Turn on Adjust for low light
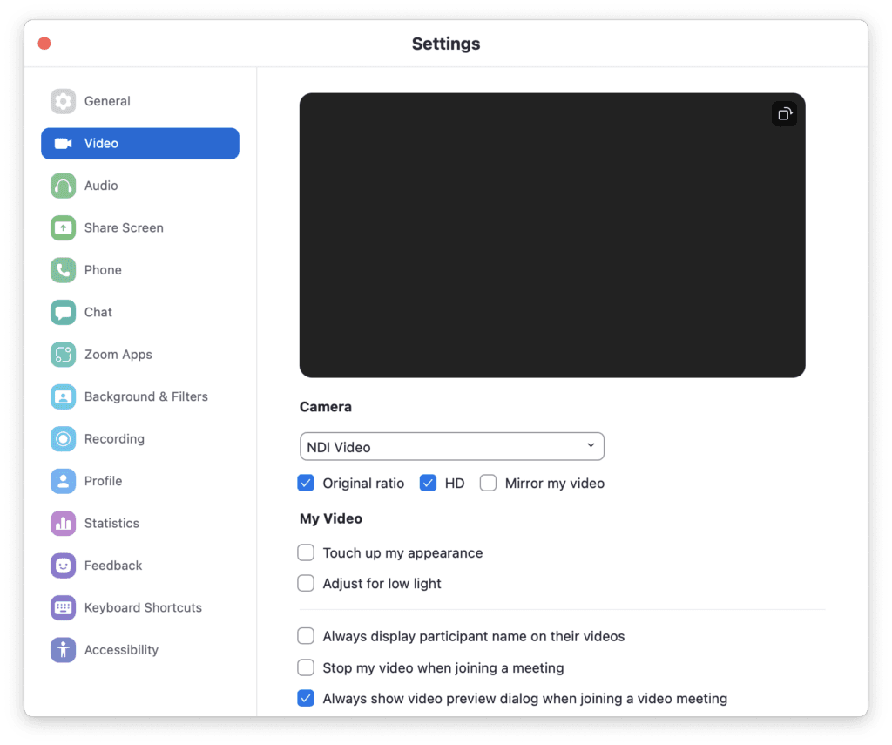 [x=306, y=583]
